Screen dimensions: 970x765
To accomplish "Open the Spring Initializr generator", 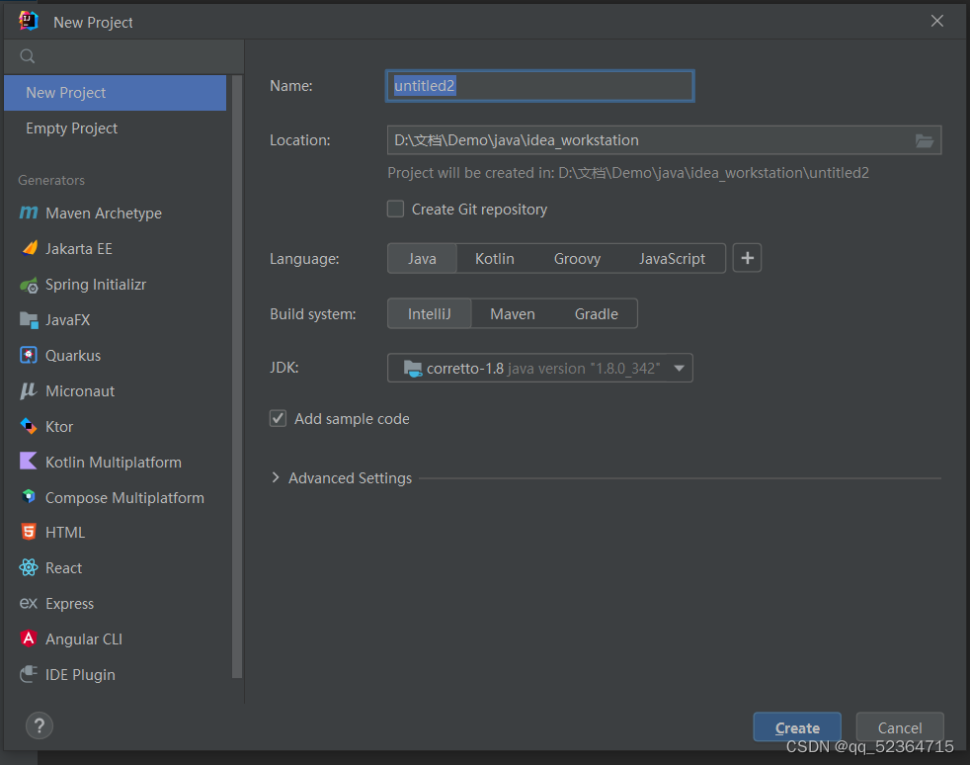I will click(x=115, y=285).
